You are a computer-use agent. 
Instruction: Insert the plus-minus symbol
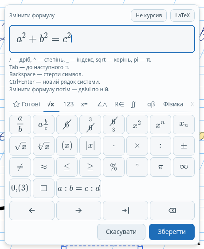tap(184, 146)
